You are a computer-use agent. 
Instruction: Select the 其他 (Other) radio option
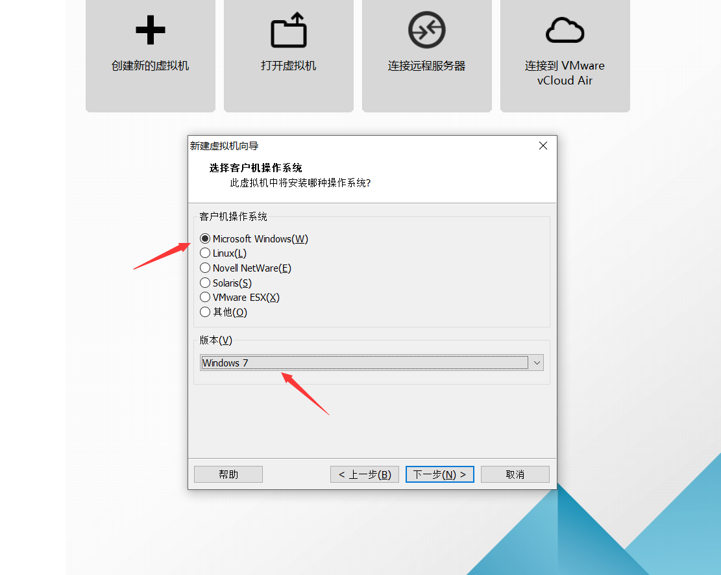pos(205,312)
